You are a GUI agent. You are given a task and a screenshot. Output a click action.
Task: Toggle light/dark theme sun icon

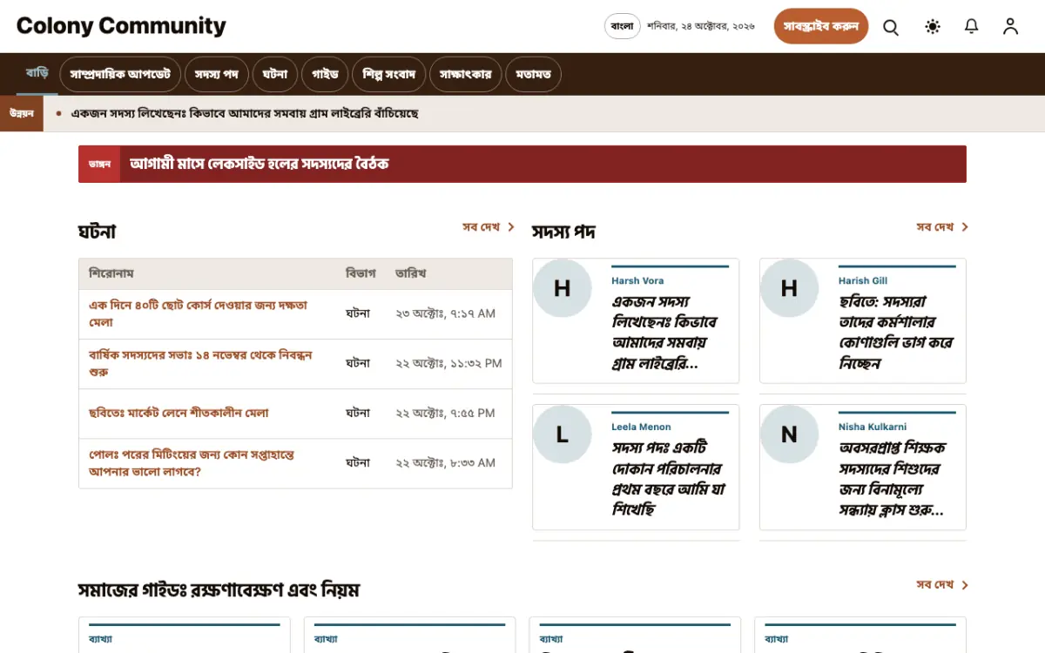click(x=933, y=27)
